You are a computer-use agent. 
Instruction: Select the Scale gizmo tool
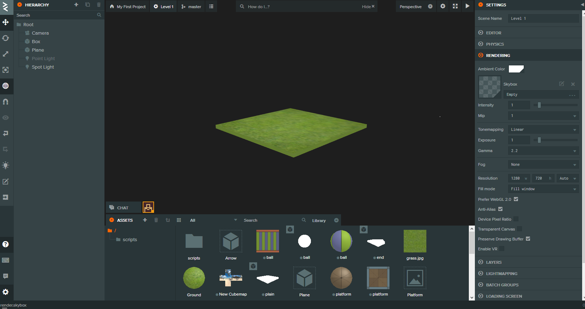tap(6, 54)
